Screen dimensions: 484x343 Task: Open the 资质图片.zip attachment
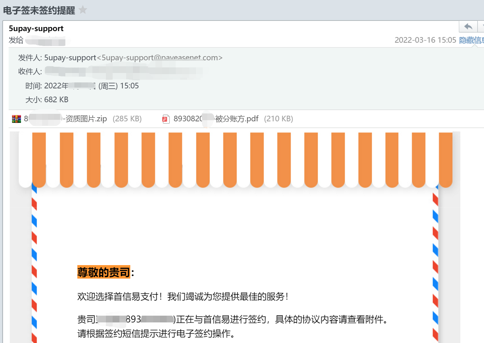[65, 119]
